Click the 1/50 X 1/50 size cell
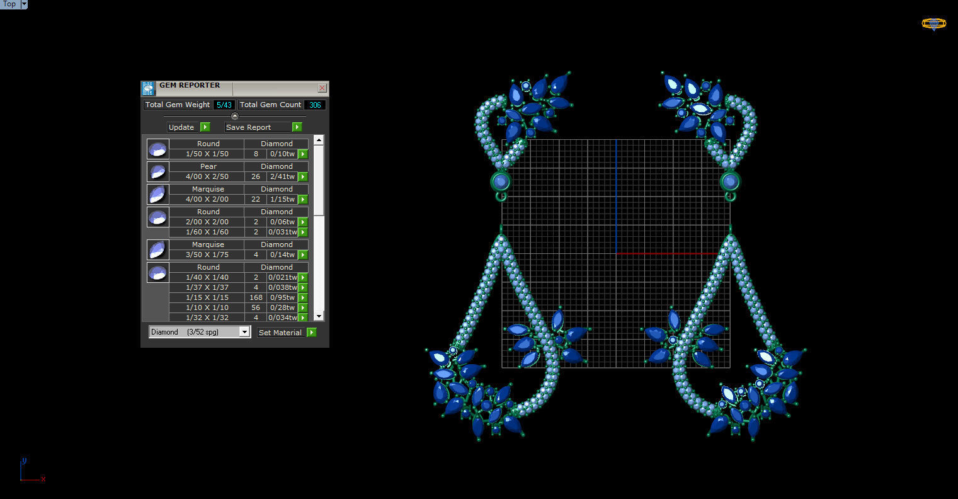The image size is (958, 499). click(207, 154)
